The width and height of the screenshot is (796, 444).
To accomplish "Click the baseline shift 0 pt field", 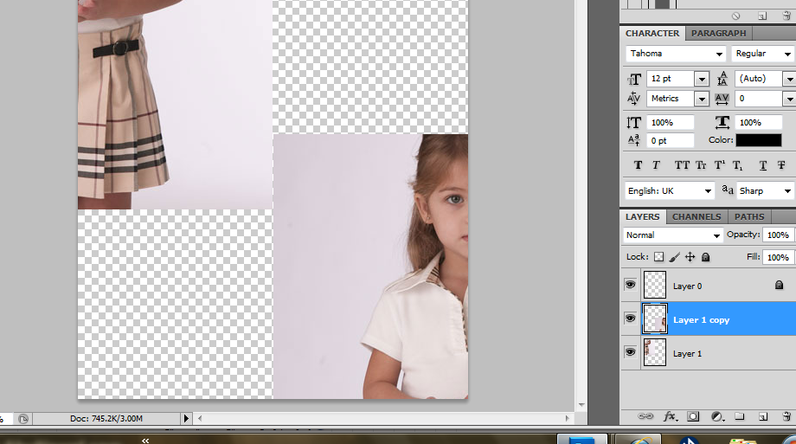I will coord(671,140).
